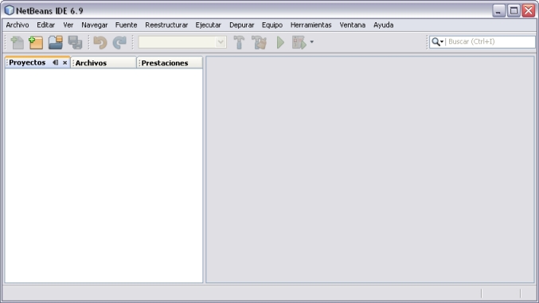
Task: Click the Redo arrow icon
Action: coord(119,43)
